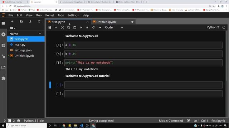
Task: Save the notebook with the disk icon
Action: pos(50,27)
